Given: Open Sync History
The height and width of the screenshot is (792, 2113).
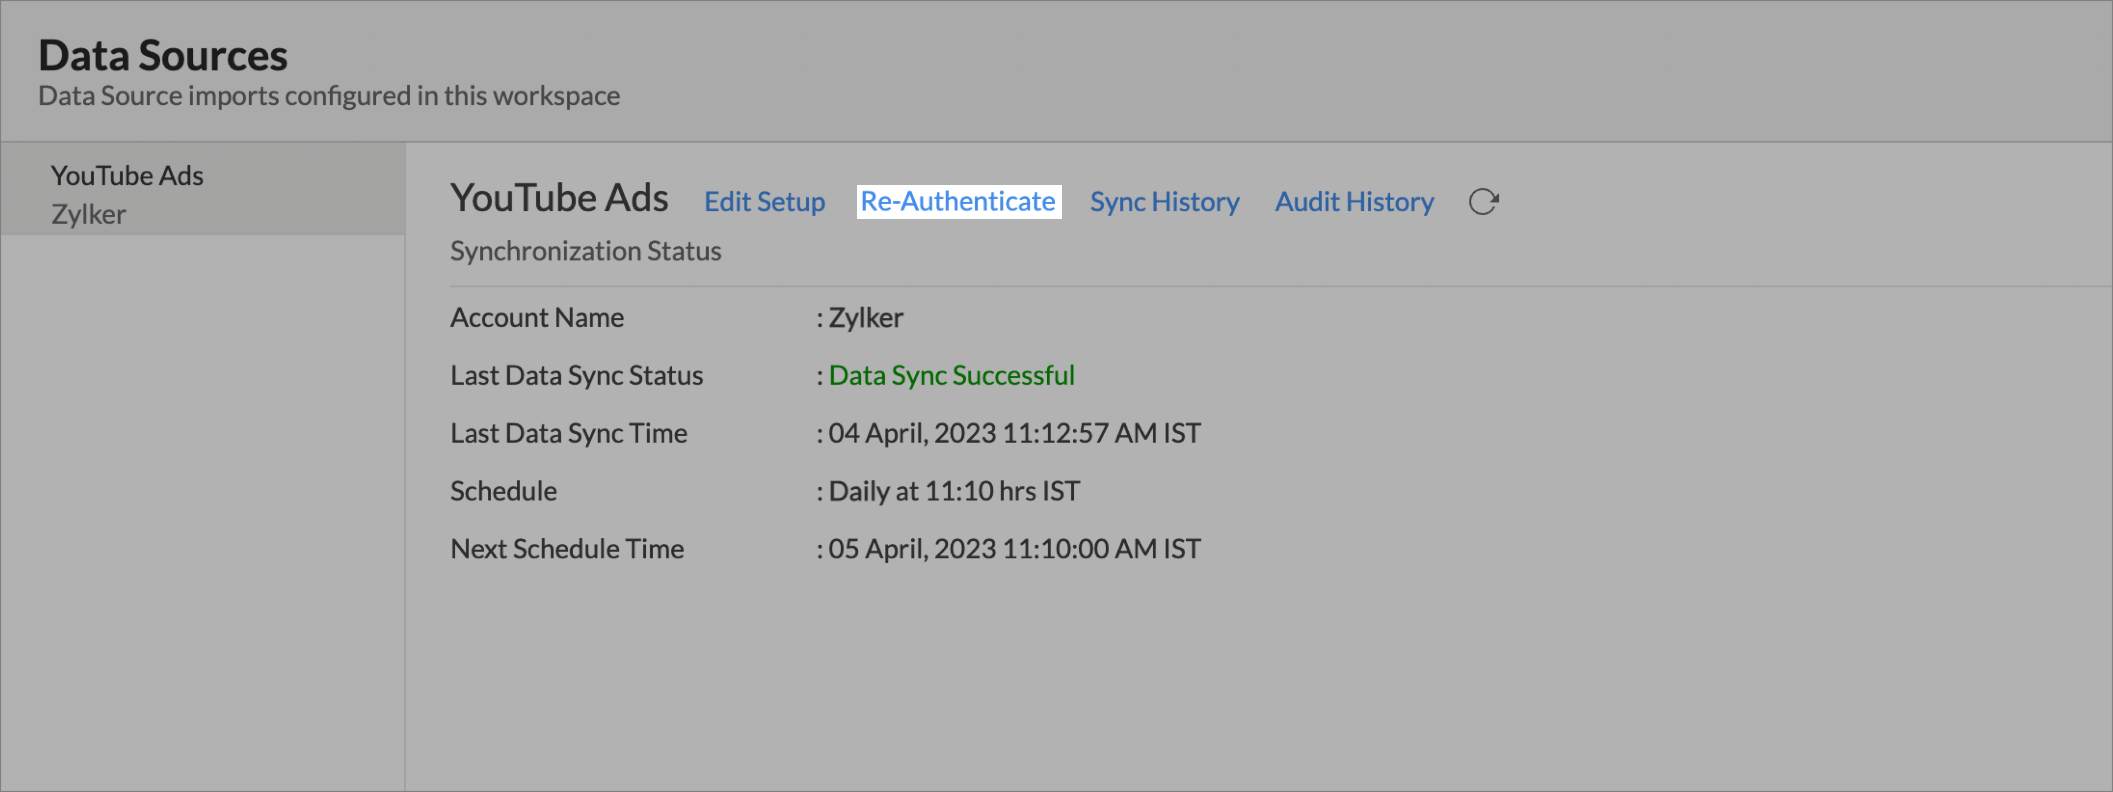Looking at the screenshot, I should click(1164, 202).
